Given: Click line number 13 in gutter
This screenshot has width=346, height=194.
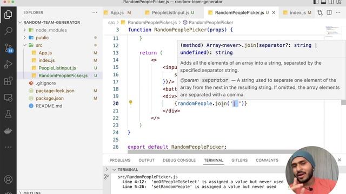Looking at the screenshot, I should [116, 53].
